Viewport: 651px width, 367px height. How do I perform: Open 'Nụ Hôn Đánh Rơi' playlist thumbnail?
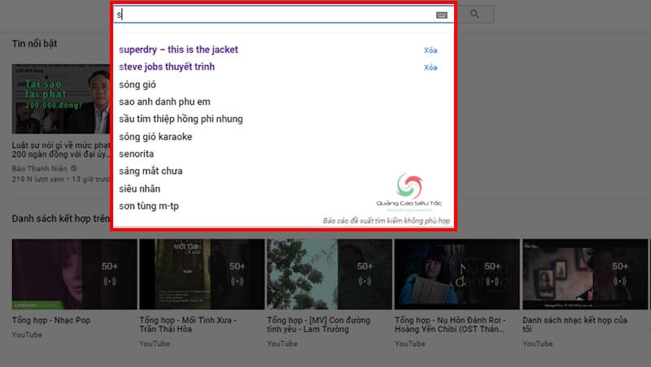tap(457, 274)
